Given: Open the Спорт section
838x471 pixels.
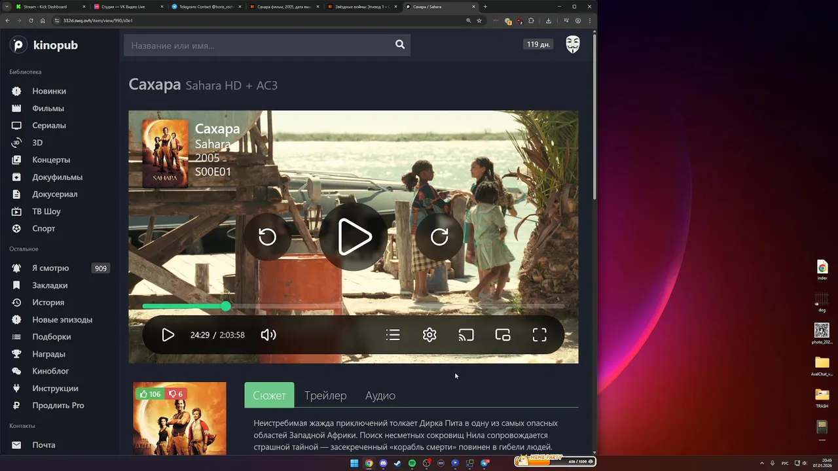Looking at the screenshot, I should 43,228.
